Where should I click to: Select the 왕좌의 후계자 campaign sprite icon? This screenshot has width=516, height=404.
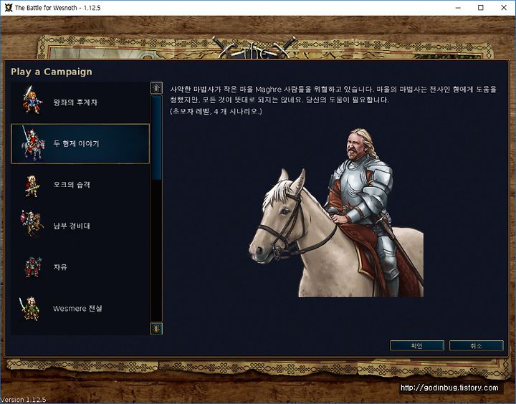click(x=32, y=100)
